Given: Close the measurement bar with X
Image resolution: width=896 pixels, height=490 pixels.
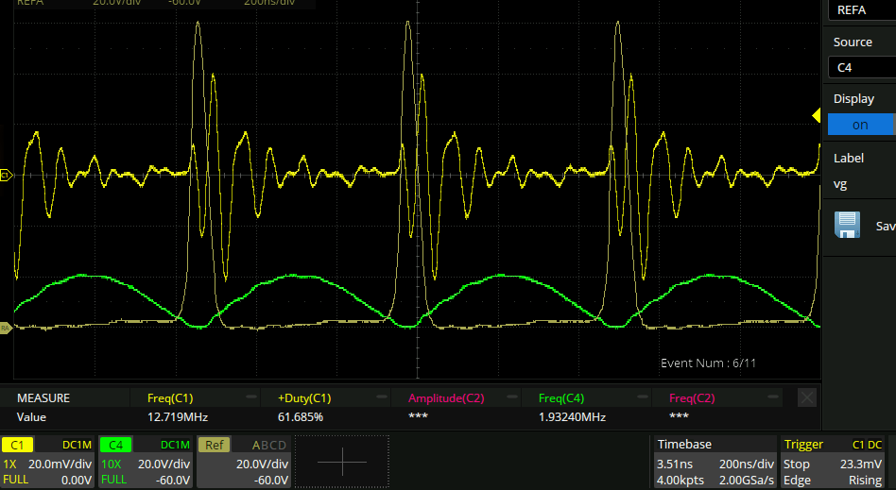Looking at the screenshot, I should [x=807, y=398].
